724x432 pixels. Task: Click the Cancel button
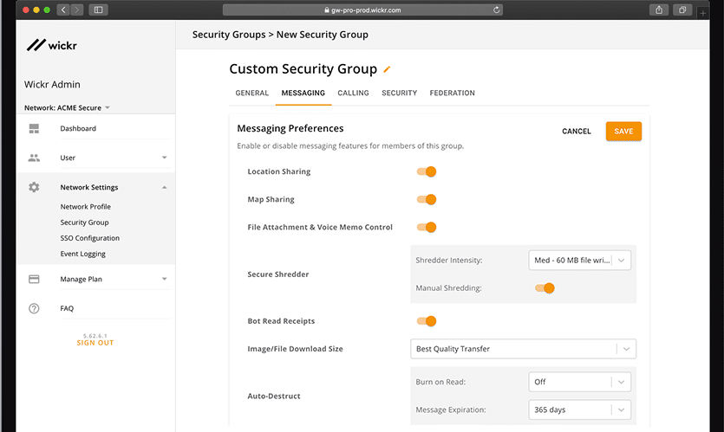pos(577,132)
